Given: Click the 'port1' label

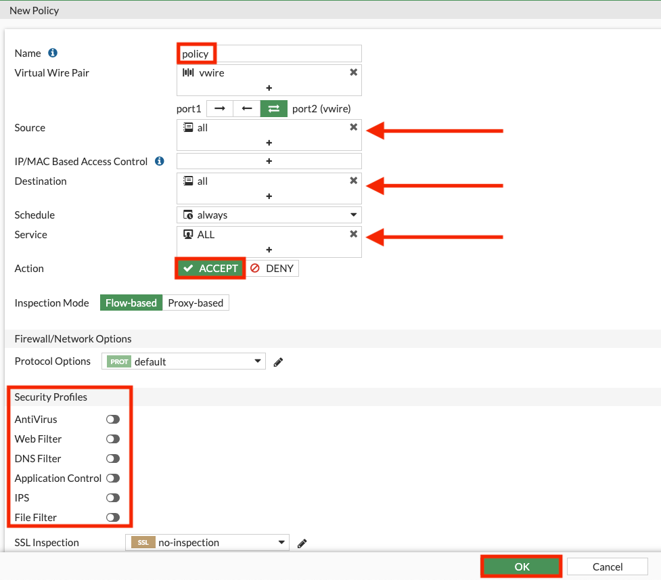Looking at the screenshot, I should click(x=189, y=109).
